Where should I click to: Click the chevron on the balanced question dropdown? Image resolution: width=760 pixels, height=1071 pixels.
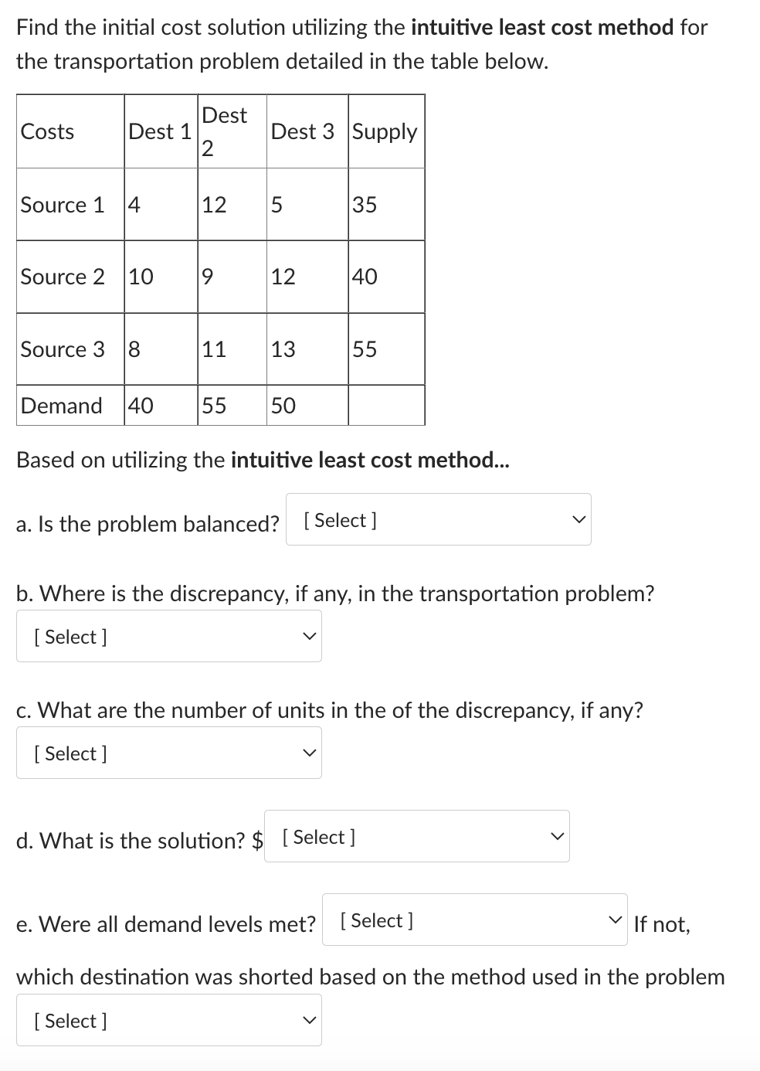[579, 518]
